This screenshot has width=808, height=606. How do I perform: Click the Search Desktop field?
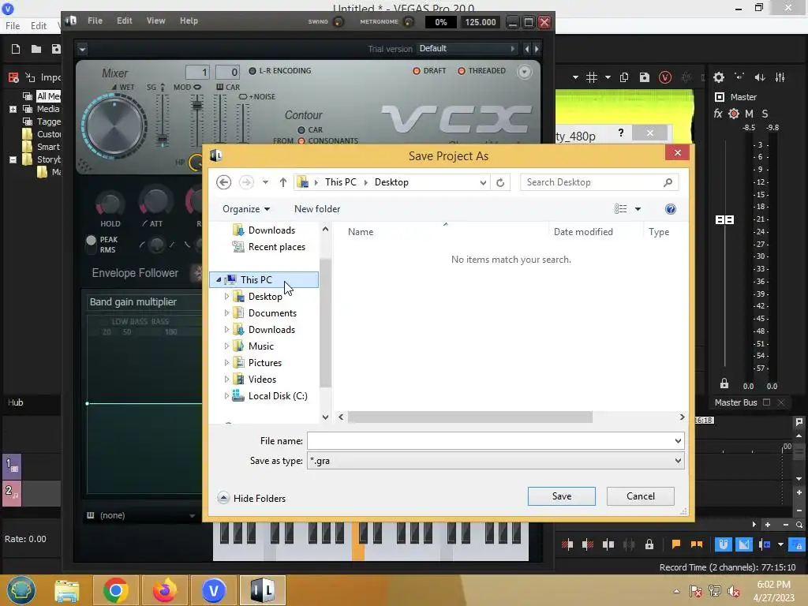point(600,182)
